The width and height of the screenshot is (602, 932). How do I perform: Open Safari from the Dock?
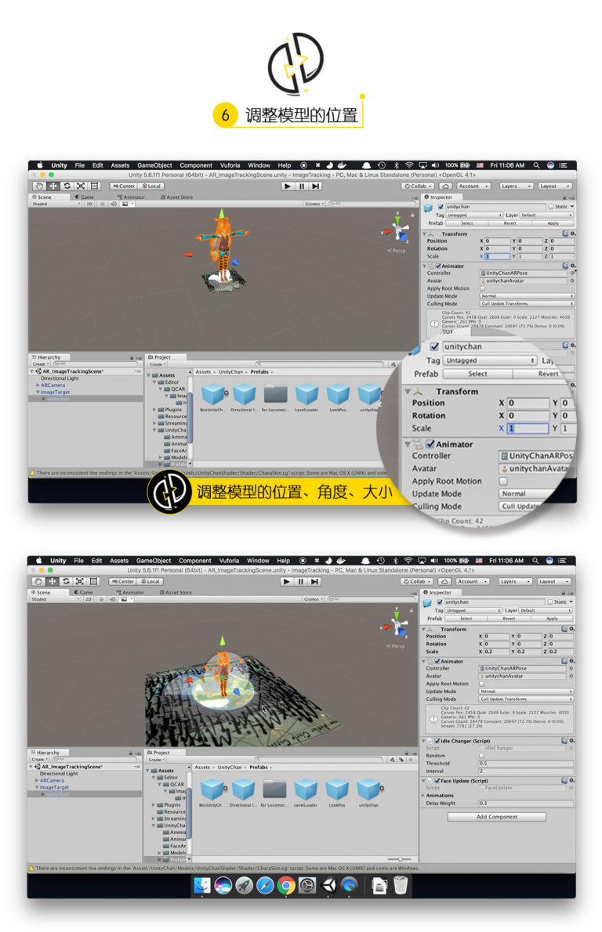[x=265, y=885]
